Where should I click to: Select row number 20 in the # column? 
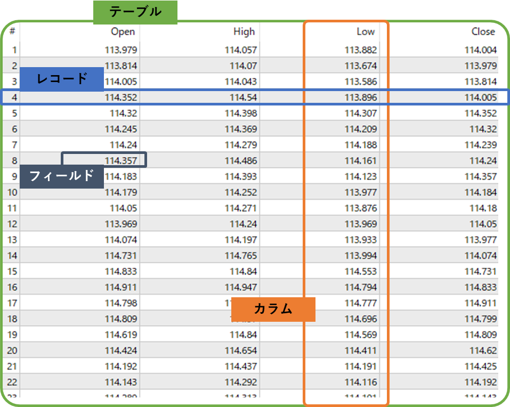tap(12, 351)
